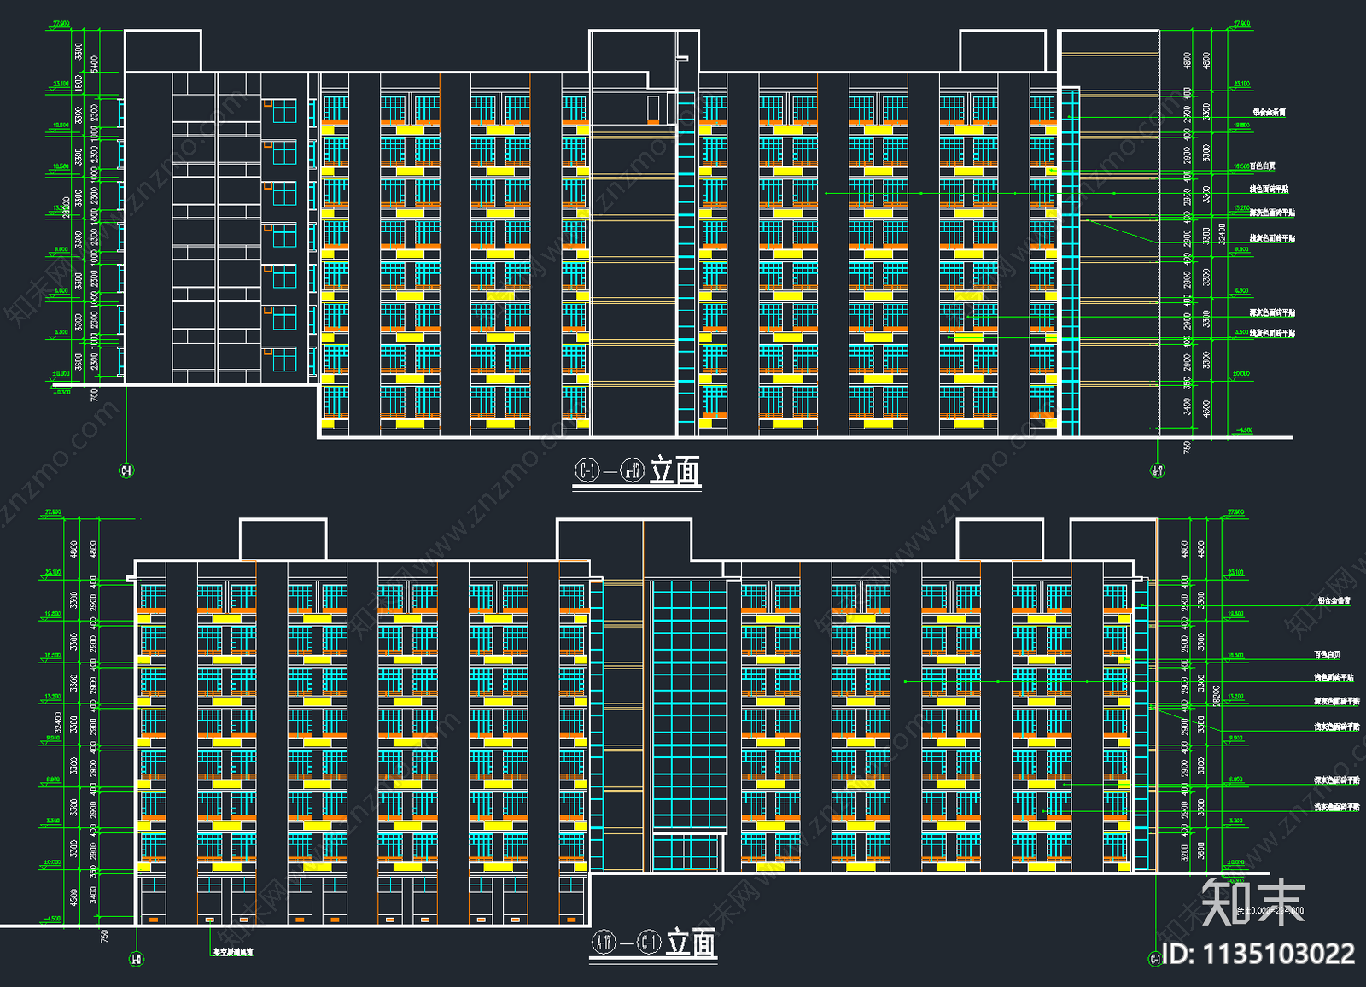Viewport: 1366px width, 987px height.
Task: Select the 700 dimension below upper elevation's left
Action: [x=95, y=394]
